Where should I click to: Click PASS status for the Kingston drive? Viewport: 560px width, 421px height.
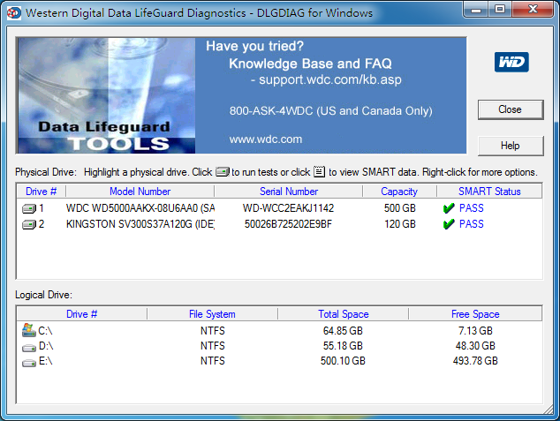[x=472, y=224]
